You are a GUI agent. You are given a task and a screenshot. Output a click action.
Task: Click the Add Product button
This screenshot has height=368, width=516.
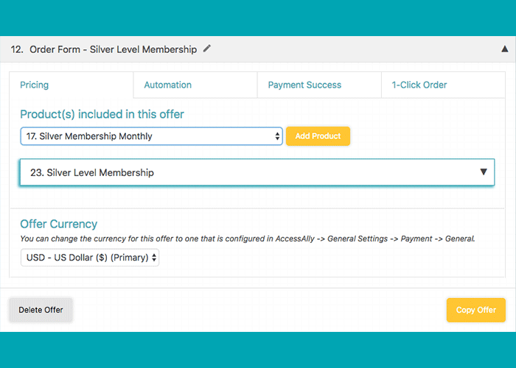point(318,136)
